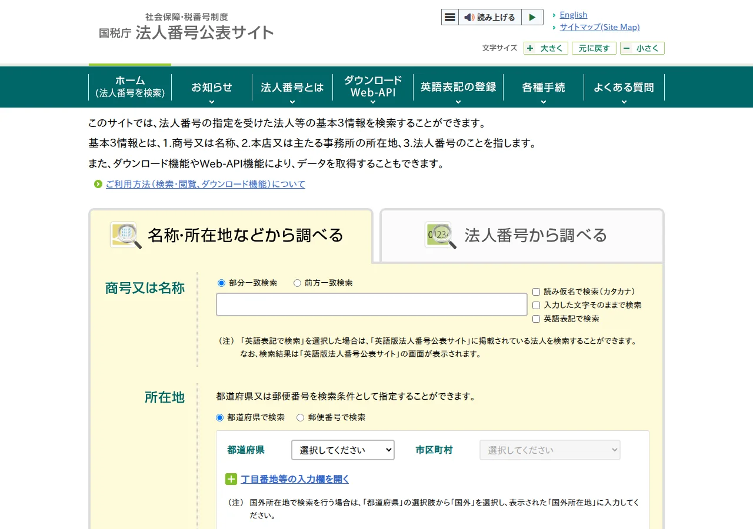Click the plus 大きく font size button
The width and height of the screenshot is (753, 529).
pyautogui.click(x=546, y=48)
